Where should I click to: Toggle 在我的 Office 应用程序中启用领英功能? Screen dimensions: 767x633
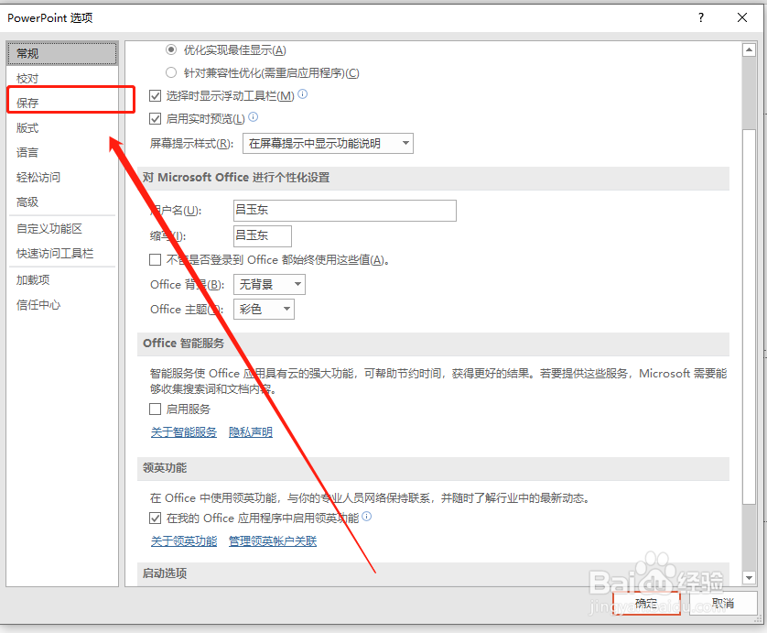155,518
